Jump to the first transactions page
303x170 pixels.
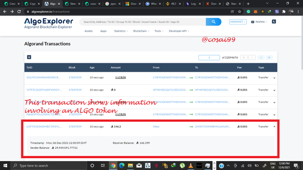tap(244, 58)
